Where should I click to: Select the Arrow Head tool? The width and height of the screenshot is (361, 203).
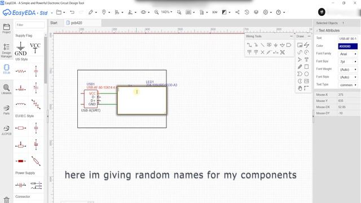[300, 60]
